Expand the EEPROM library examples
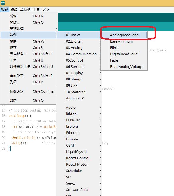 click(79, 120)
